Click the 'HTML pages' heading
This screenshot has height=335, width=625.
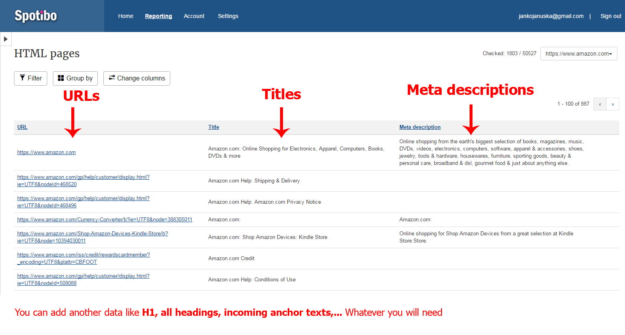(x=47, y=54)
